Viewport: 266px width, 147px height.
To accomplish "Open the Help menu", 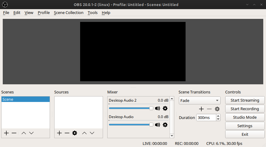I will click(106, 13).
